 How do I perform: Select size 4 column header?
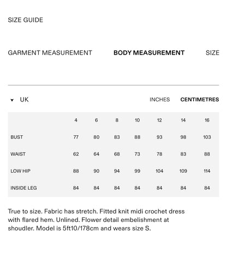click(x=76, y=120)
